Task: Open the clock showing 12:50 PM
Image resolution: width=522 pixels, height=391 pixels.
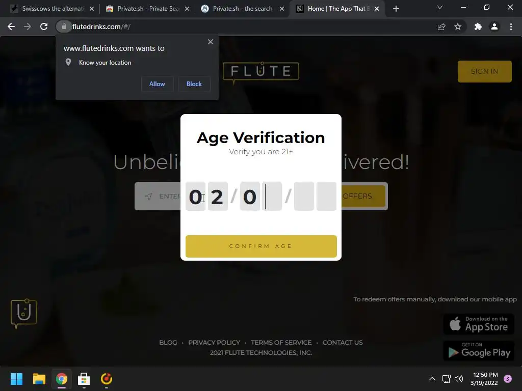Action: pos(484,379)
